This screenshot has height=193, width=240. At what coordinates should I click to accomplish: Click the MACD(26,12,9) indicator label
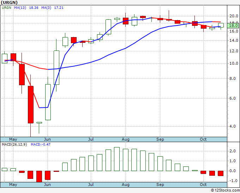[x=14, y=145]
